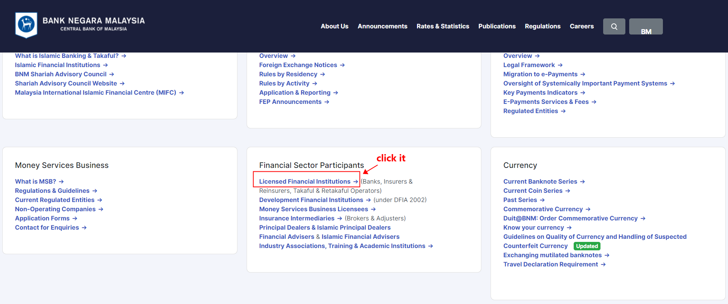Open Travel Declaration Requirement link
The height and width of the screenshot is (304, 728).
(x=554, y=265)
